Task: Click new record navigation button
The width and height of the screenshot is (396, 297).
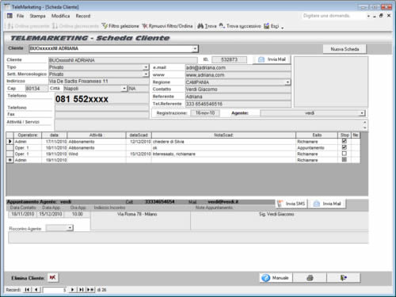Action: pos(90,290)
